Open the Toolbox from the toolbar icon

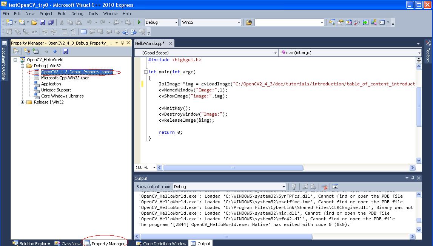(357, 22)
